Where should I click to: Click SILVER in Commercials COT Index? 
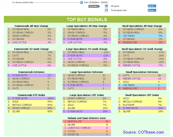pyautogui.click(x=32, y=112)
